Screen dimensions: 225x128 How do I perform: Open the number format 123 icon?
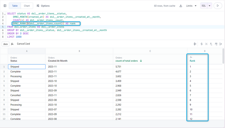221,44
